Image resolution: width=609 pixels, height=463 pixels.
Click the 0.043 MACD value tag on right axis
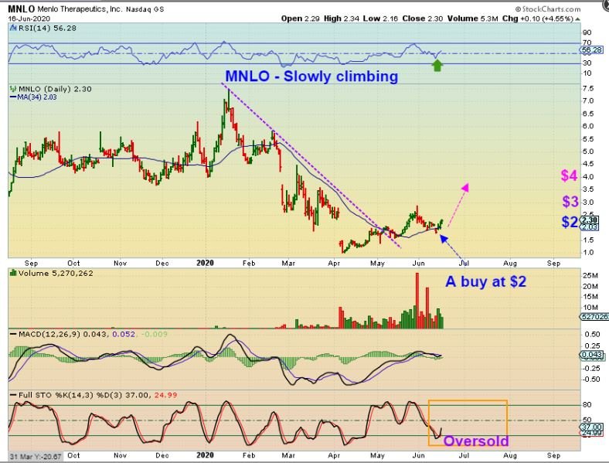592,354
